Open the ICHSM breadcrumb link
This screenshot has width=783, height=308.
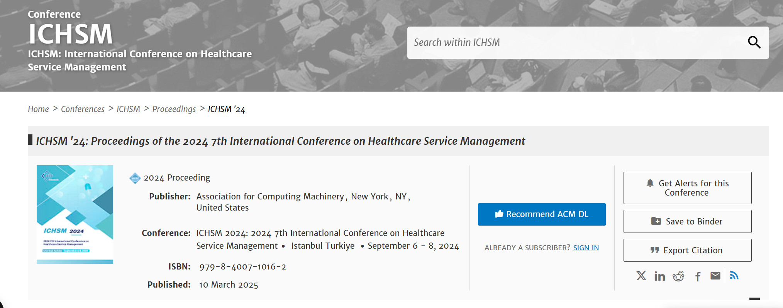(128, 109)
